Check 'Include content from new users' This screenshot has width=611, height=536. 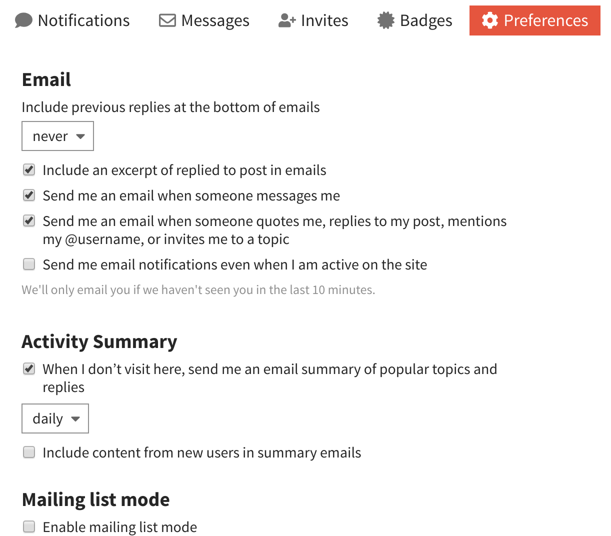[29, 452]
